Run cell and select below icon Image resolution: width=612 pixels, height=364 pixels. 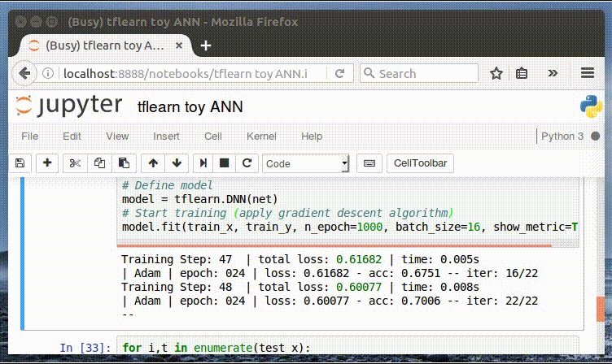[203, 162]
